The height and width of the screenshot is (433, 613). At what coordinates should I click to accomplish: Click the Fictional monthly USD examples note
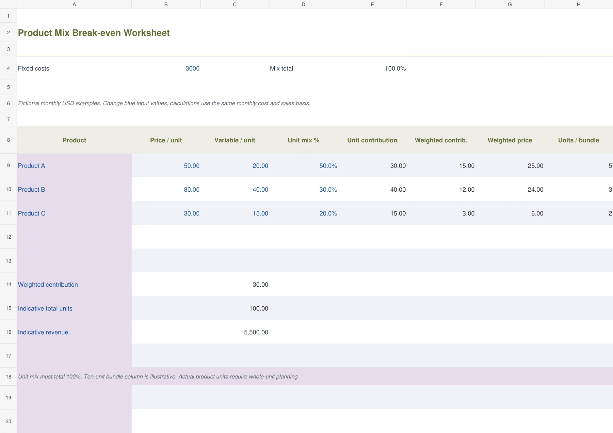(164, 103)
